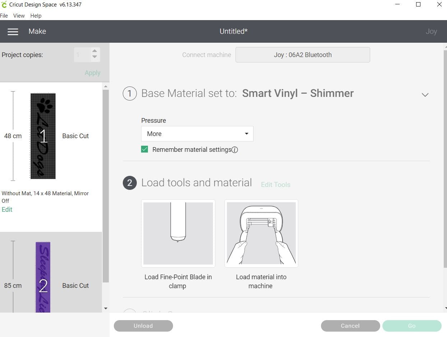The height and width of the screenshot is (337, 447).
Task: Click the Load Fine-Point Blade image
Action: [x=178, y=233]
